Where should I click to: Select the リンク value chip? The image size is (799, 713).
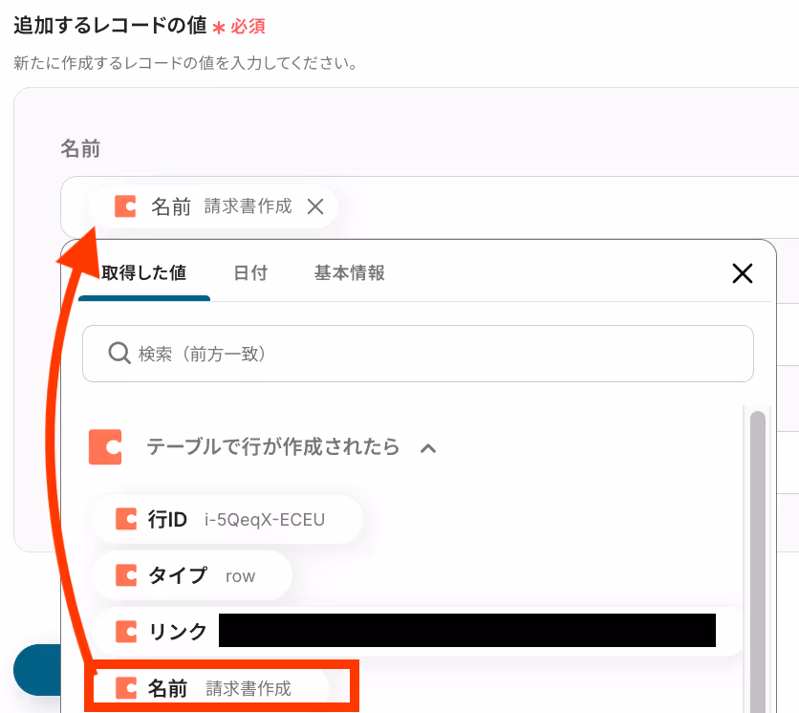click(x=418, y=632)
